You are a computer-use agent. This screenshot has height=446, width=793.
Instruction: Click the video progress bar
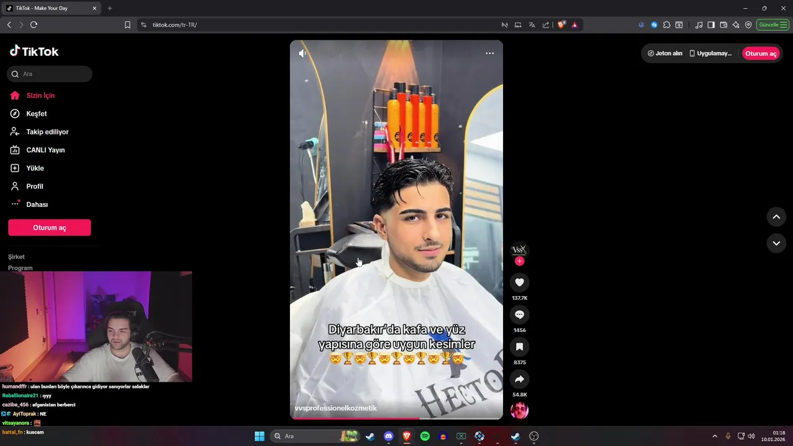[396, 418]
